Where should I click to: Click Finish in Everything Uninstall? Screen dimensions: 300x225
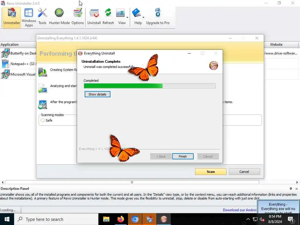183,156
